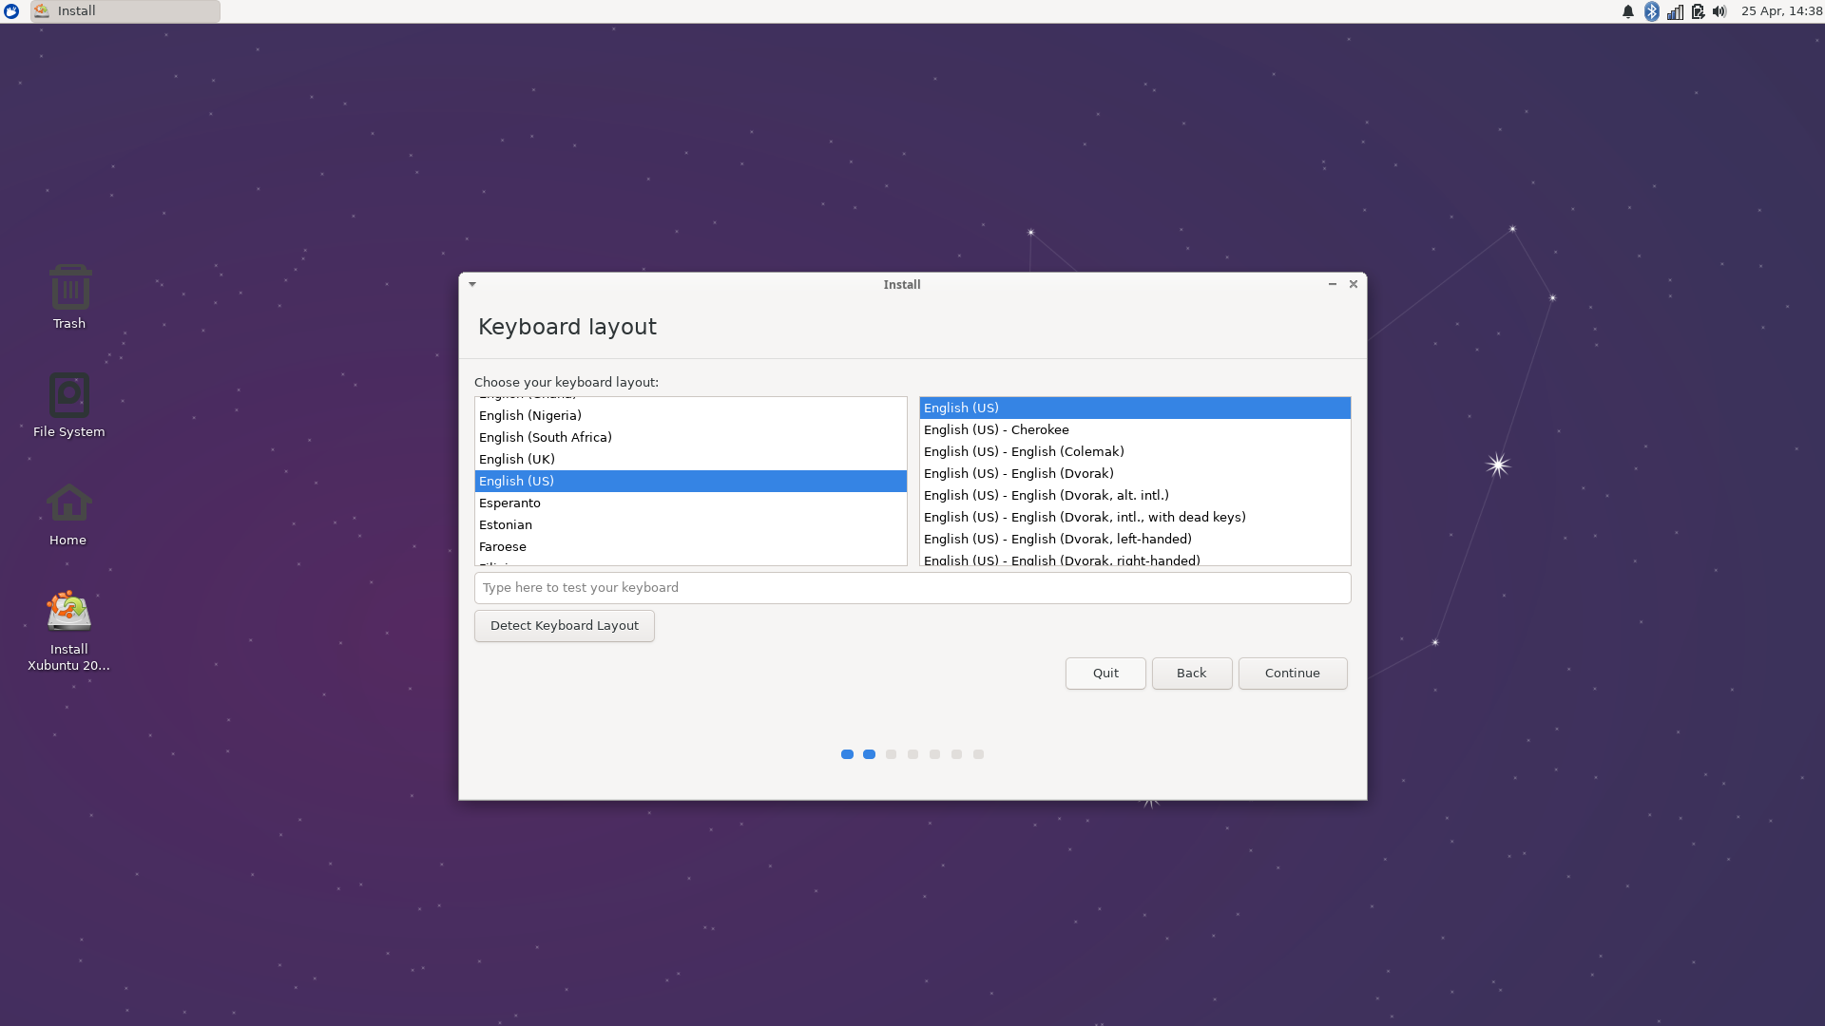Open the volume speaker tray icon

[x=1719, y=11]
